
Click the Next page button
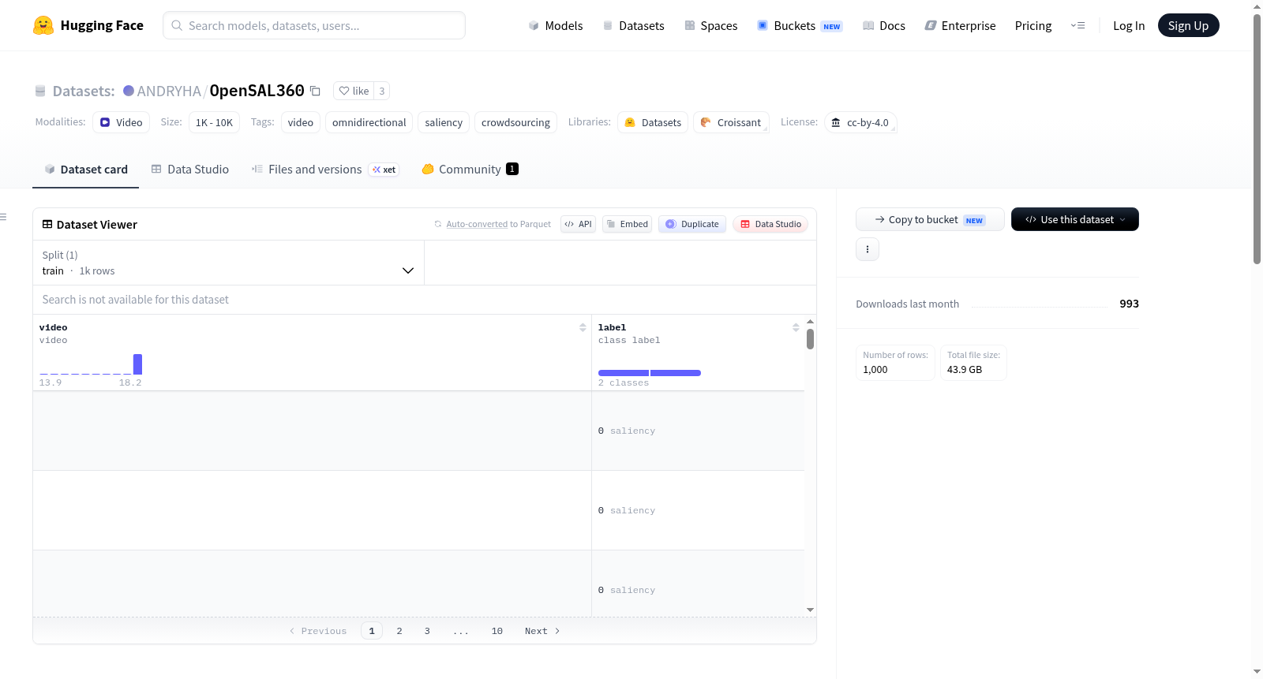(x=542, y=631)
